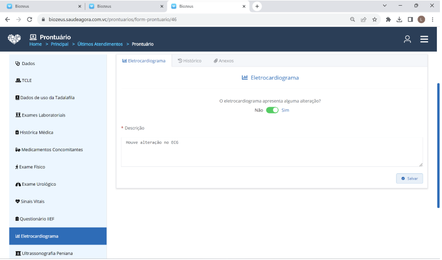
Task: Go to Home via breadcrumb link
Action: click(35, 44)
